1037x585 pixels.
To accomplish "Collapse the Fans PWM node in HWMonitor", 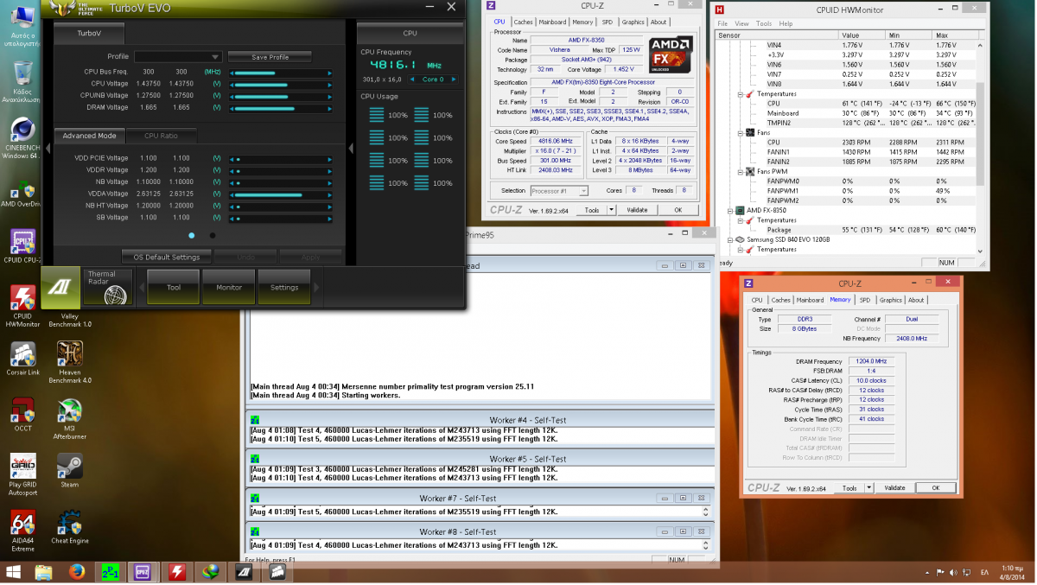I will (741, 172).
